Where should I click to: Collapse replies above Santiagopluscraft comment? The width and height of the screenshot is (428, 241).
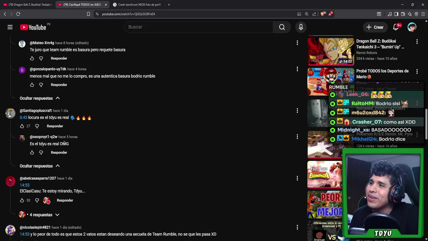point(39,98)
